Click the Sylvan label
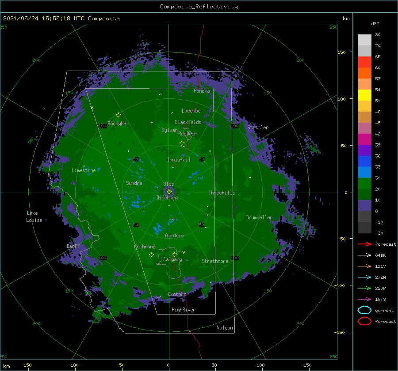 [x=169, y=130]
